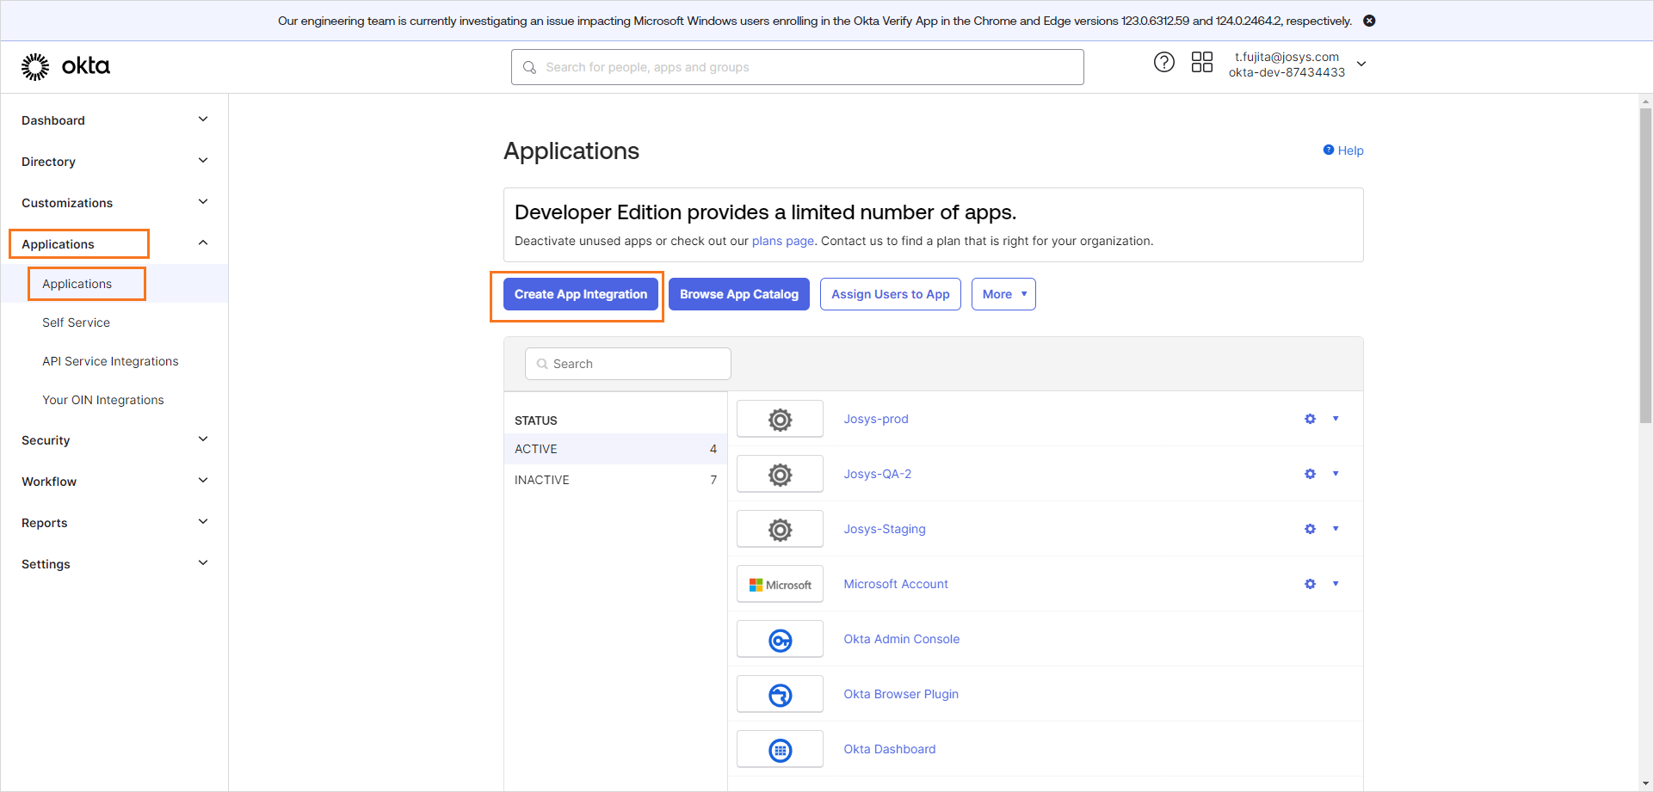This screenshot has height=792, width=1654.
Task: Open settings gear for Josys-Staging
Action: (x=1310, y=529)
